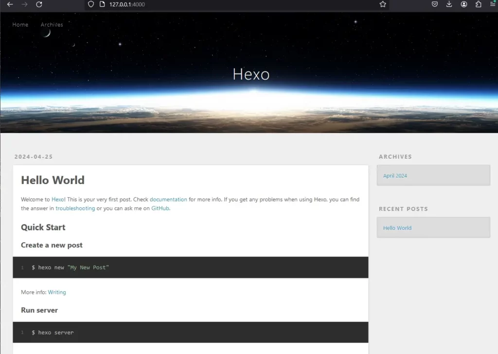
Task: Click the Quick Start heading
Action: (x=43, y=227)
